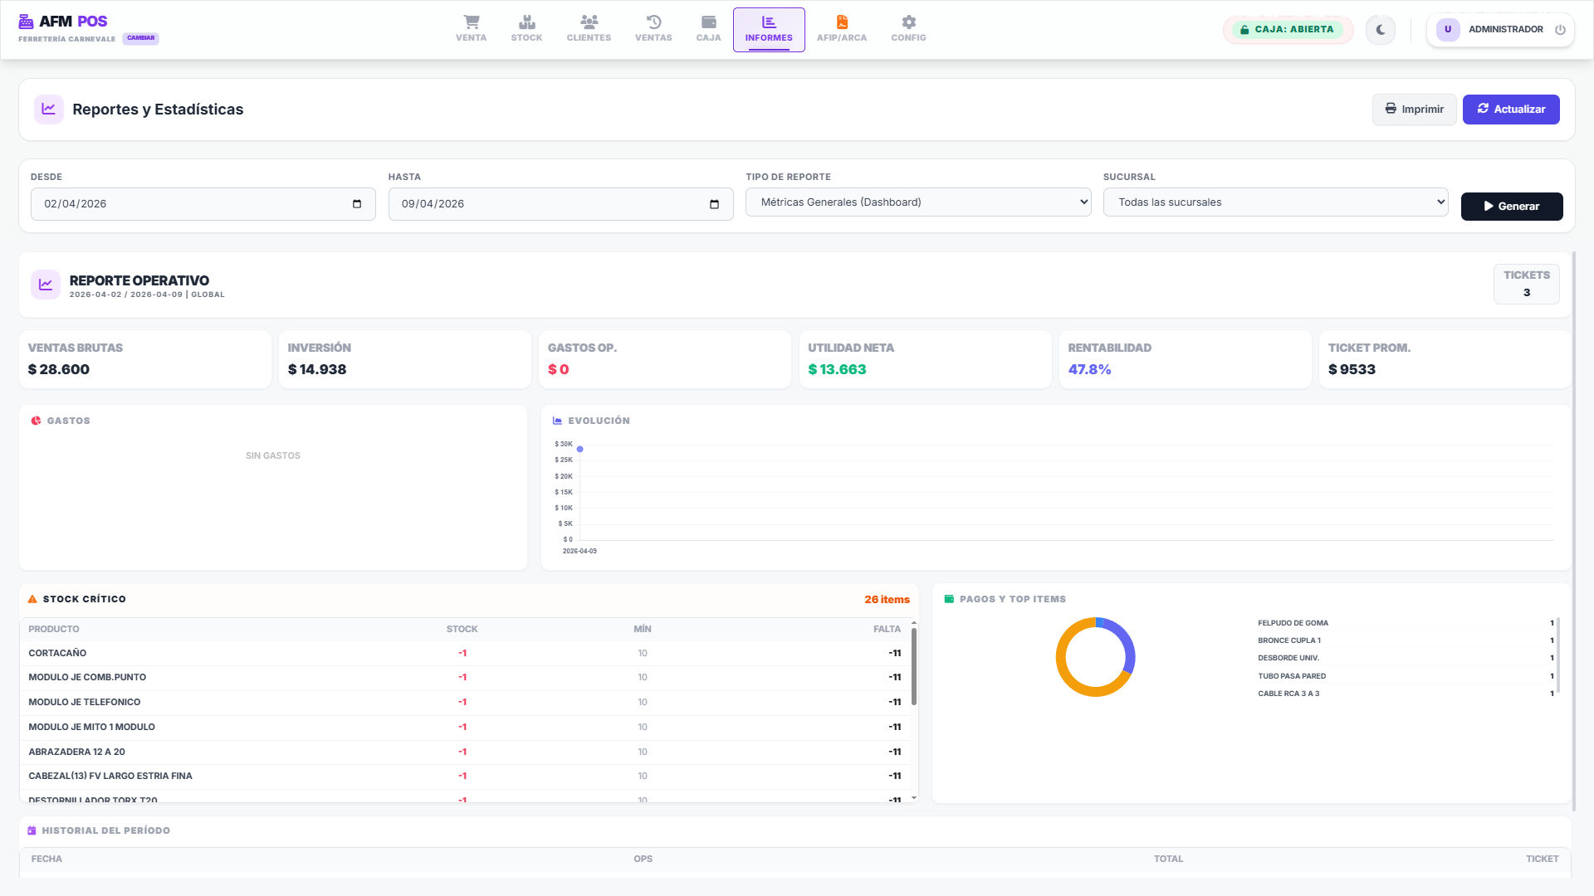
Task: Select the Informes tab
Action: coord(769,30)
